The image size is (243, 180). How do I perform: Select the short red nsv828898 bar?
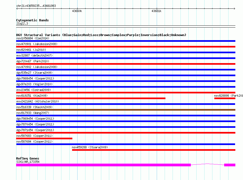[x=225, y=98]
